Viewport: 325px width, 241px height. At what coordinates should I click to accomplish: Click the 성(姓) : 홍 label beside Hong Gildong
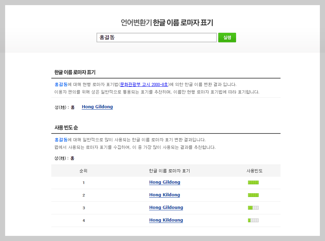pyautogui.click(x=64, y=107)
